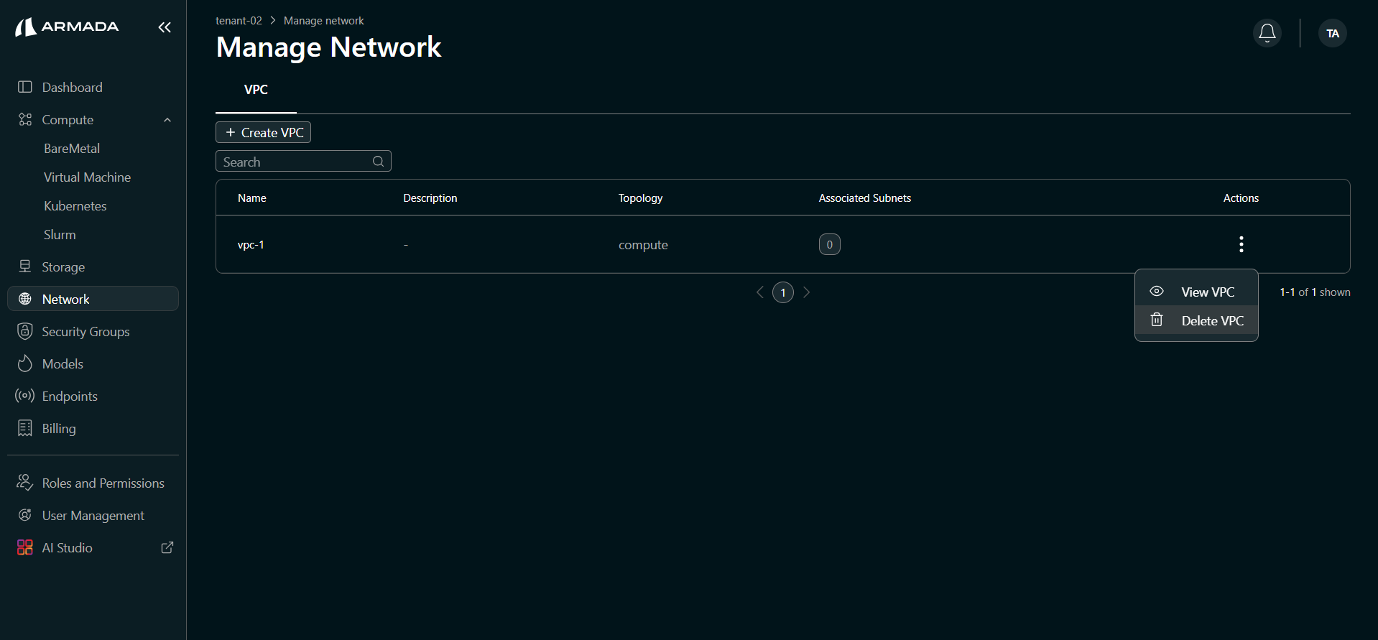Click the Network globe icon
Image resolution: width=1378 pixels, height=640 pixels.
pyautogui.click(x=25, y=299)
